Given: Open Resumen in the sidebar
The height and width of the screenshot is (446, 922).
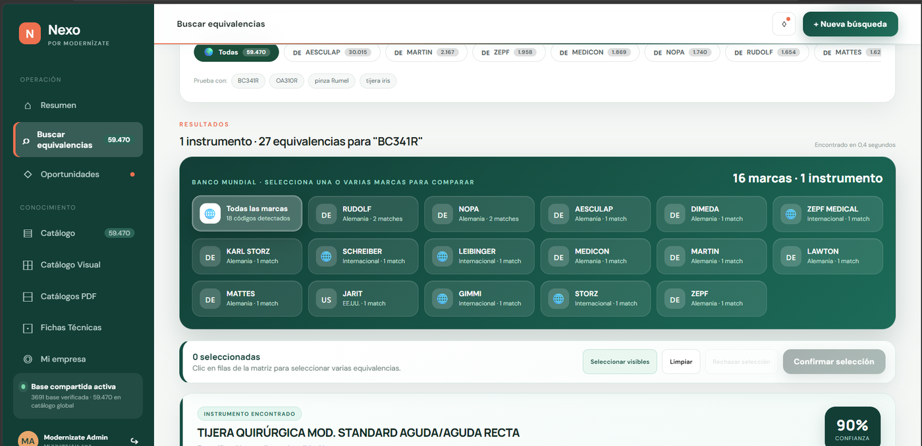Looking at the screenshot, I should tap(78, 105).
